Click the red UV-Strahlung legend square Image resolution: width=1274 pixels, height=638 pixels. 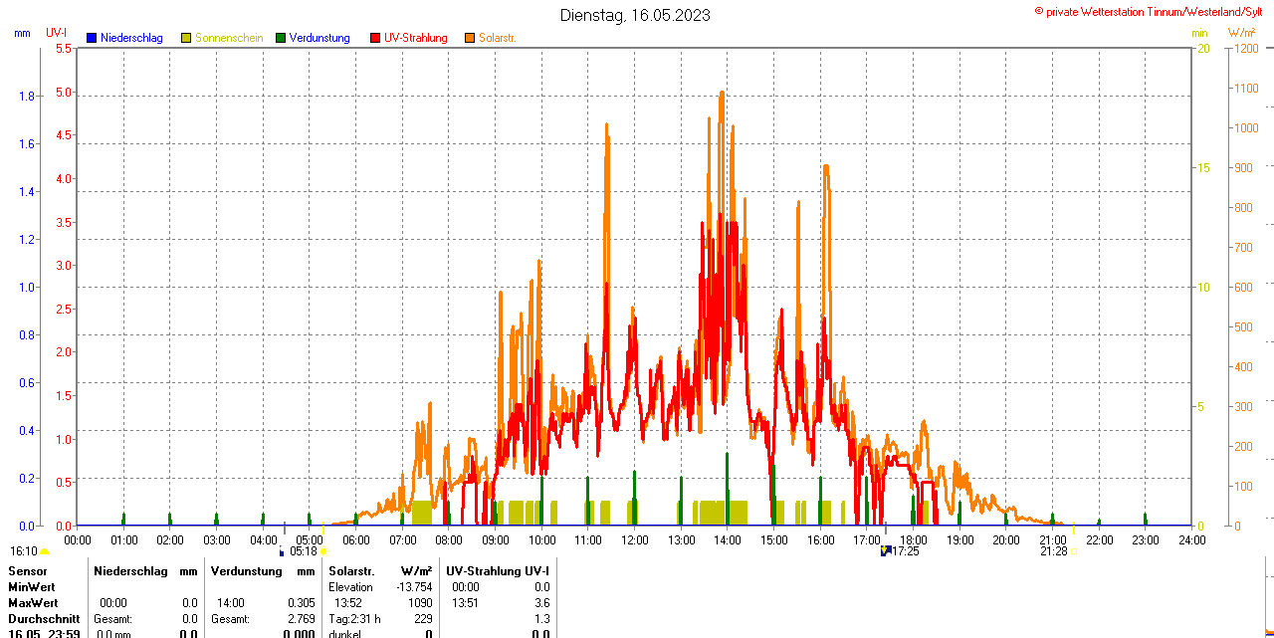coord(375,38)
